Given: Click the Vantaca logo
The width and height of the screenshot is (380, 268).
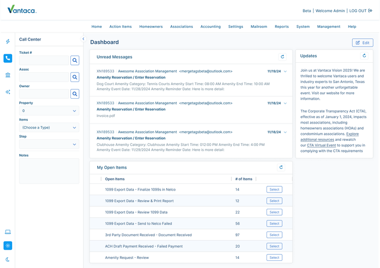Looking at the screenshot, I should click(x=22, y=10).
